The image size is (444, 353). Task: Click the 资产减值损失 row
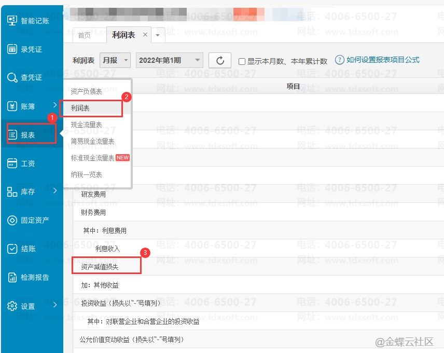click(x=100, y=267)
